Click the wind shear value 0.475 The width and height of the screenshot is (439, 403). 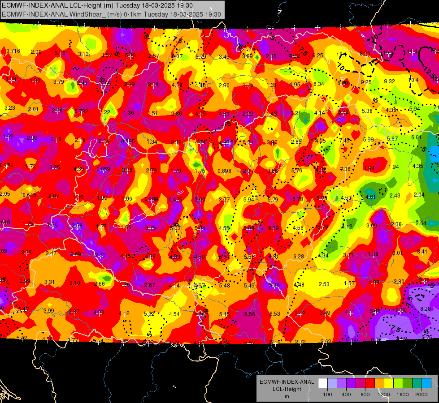[175, 199]
